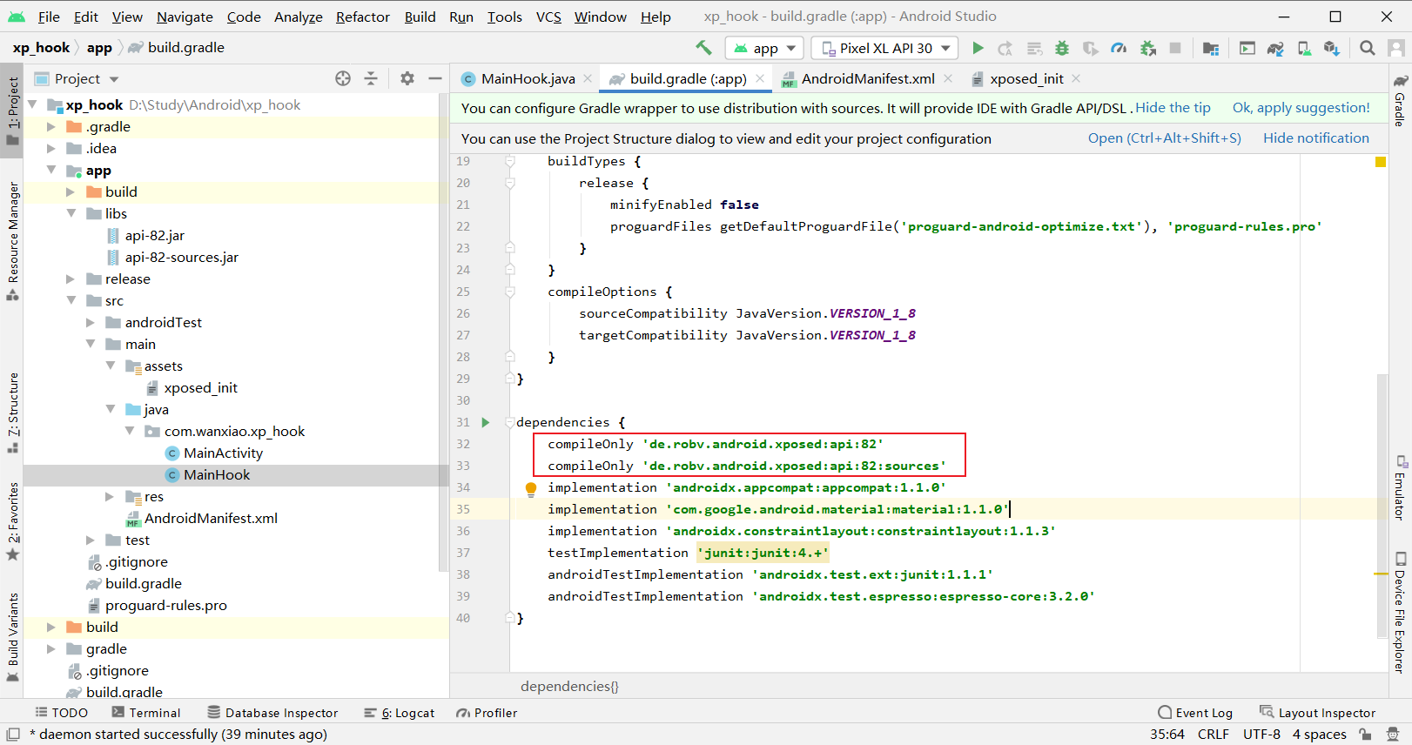
Task: Close the build.gradle (:app) tab
Action: 760,78
